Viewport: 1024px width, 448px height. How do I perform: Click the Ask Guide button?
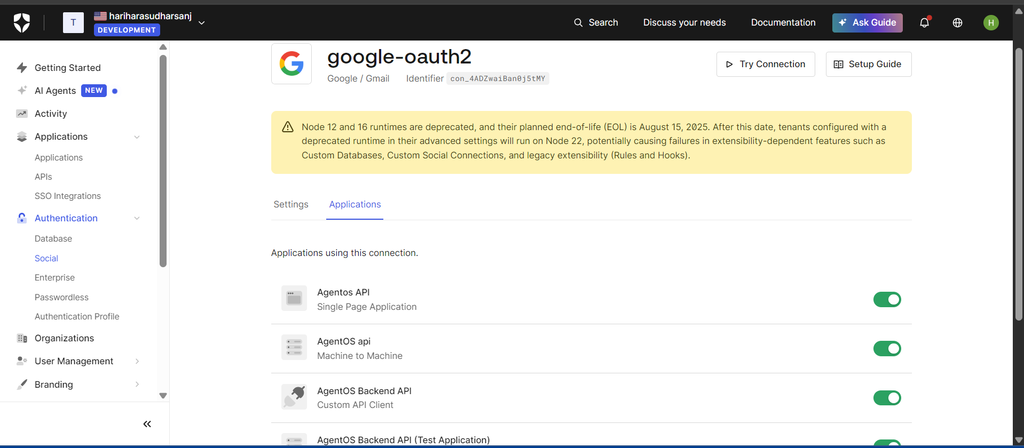click(x=867, y=22)
